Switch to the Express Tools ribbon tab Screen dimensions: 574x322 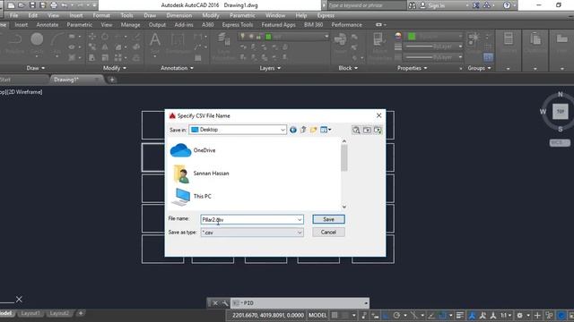[x=238, y=25]
